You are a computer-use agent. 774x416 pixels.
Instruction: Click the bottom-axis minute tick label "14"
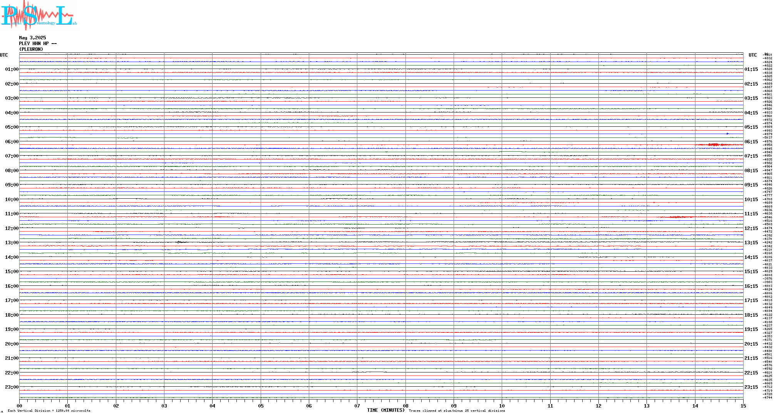coord(695,406)
